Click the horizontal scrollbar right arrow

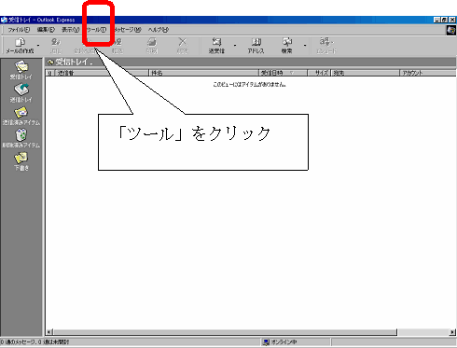(452, 332)
